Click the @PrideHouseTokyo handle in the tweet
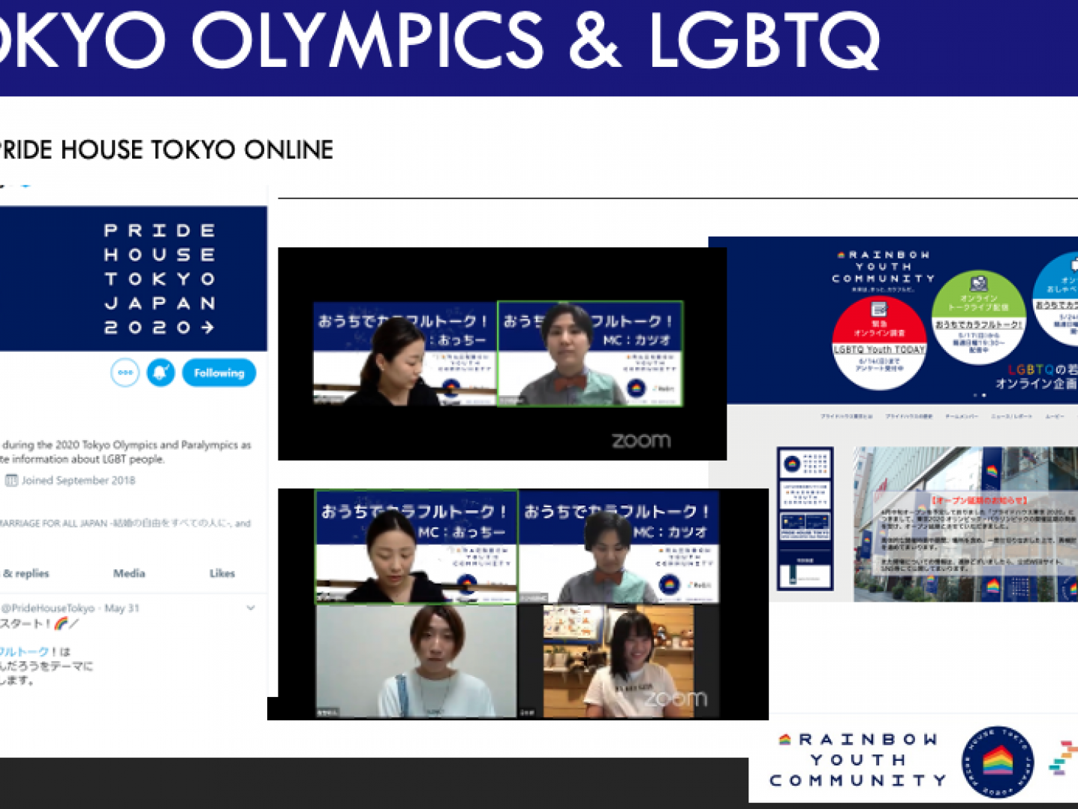Viewport: 1078px width, 809px height. click(48, 608)
